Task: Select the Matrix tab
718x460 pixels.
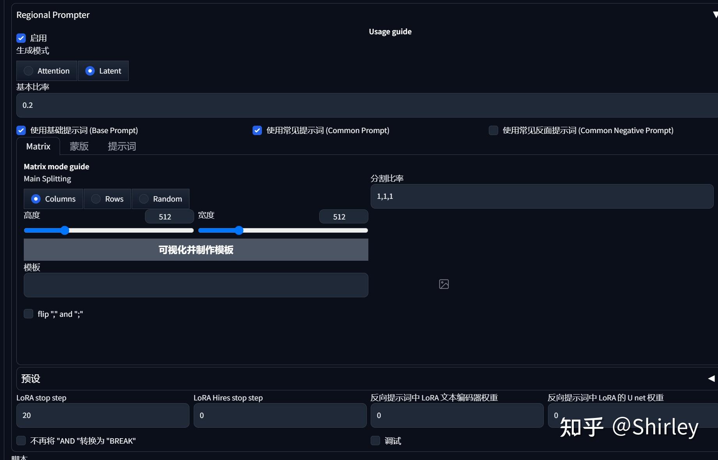Action: point(38,146)
